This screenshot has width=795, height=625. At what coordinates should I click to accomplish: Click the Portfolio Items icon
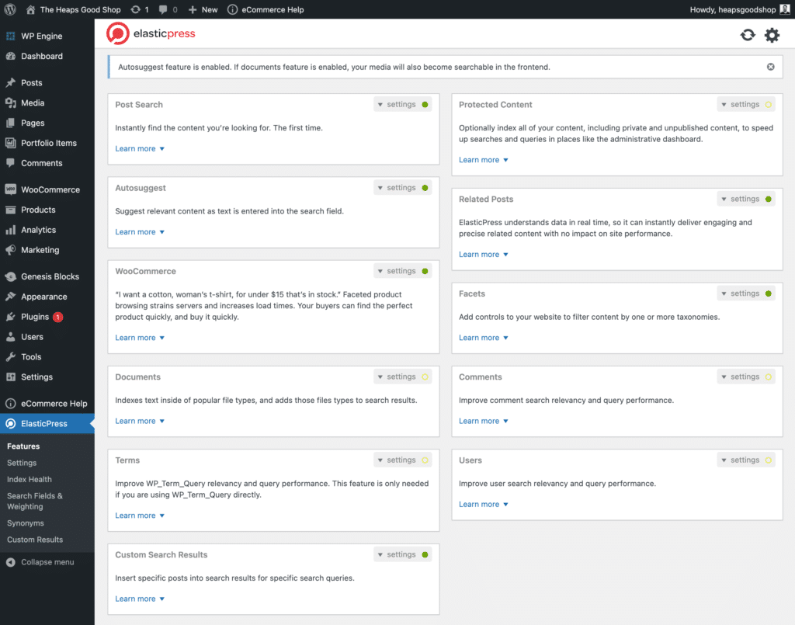[x=11, y=143]
